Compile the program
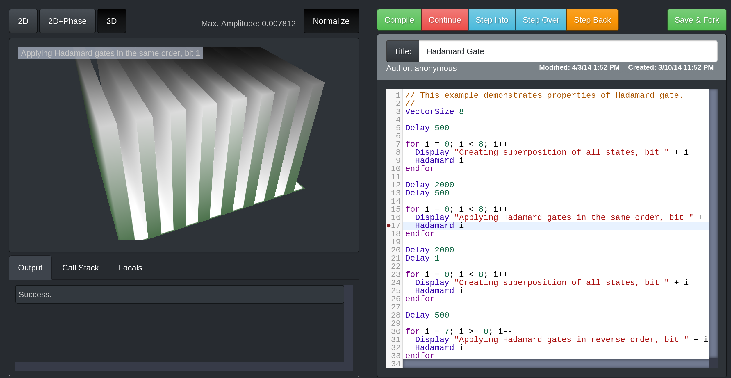This screenshot has height=378, width=731. coord(399,20)
